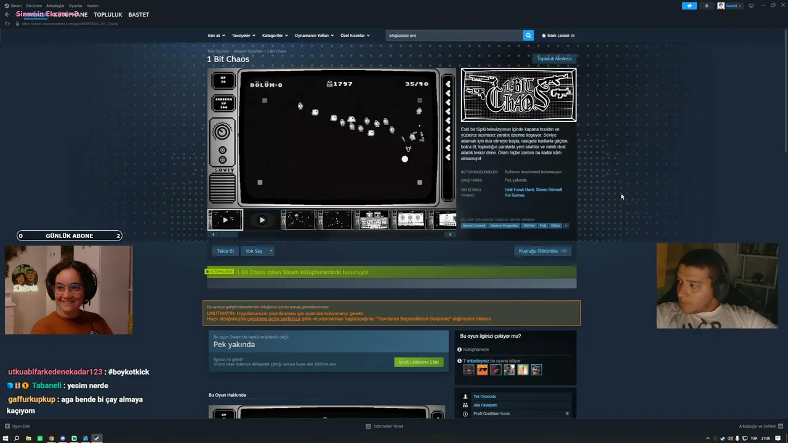The image size is (788, 443).
Task: Expand the Kategoriler dropdown
Action: [275, 36]
